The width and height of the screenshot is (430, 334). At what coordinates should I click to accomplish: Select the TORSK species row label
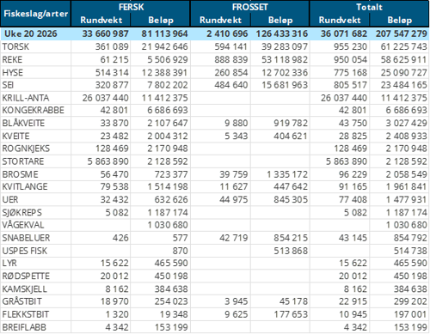point(15,46)
